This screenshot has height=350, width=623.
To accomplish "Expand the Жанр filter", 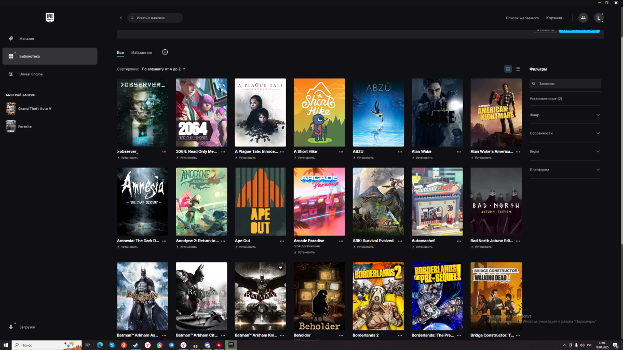I will (x=565, y=115).
